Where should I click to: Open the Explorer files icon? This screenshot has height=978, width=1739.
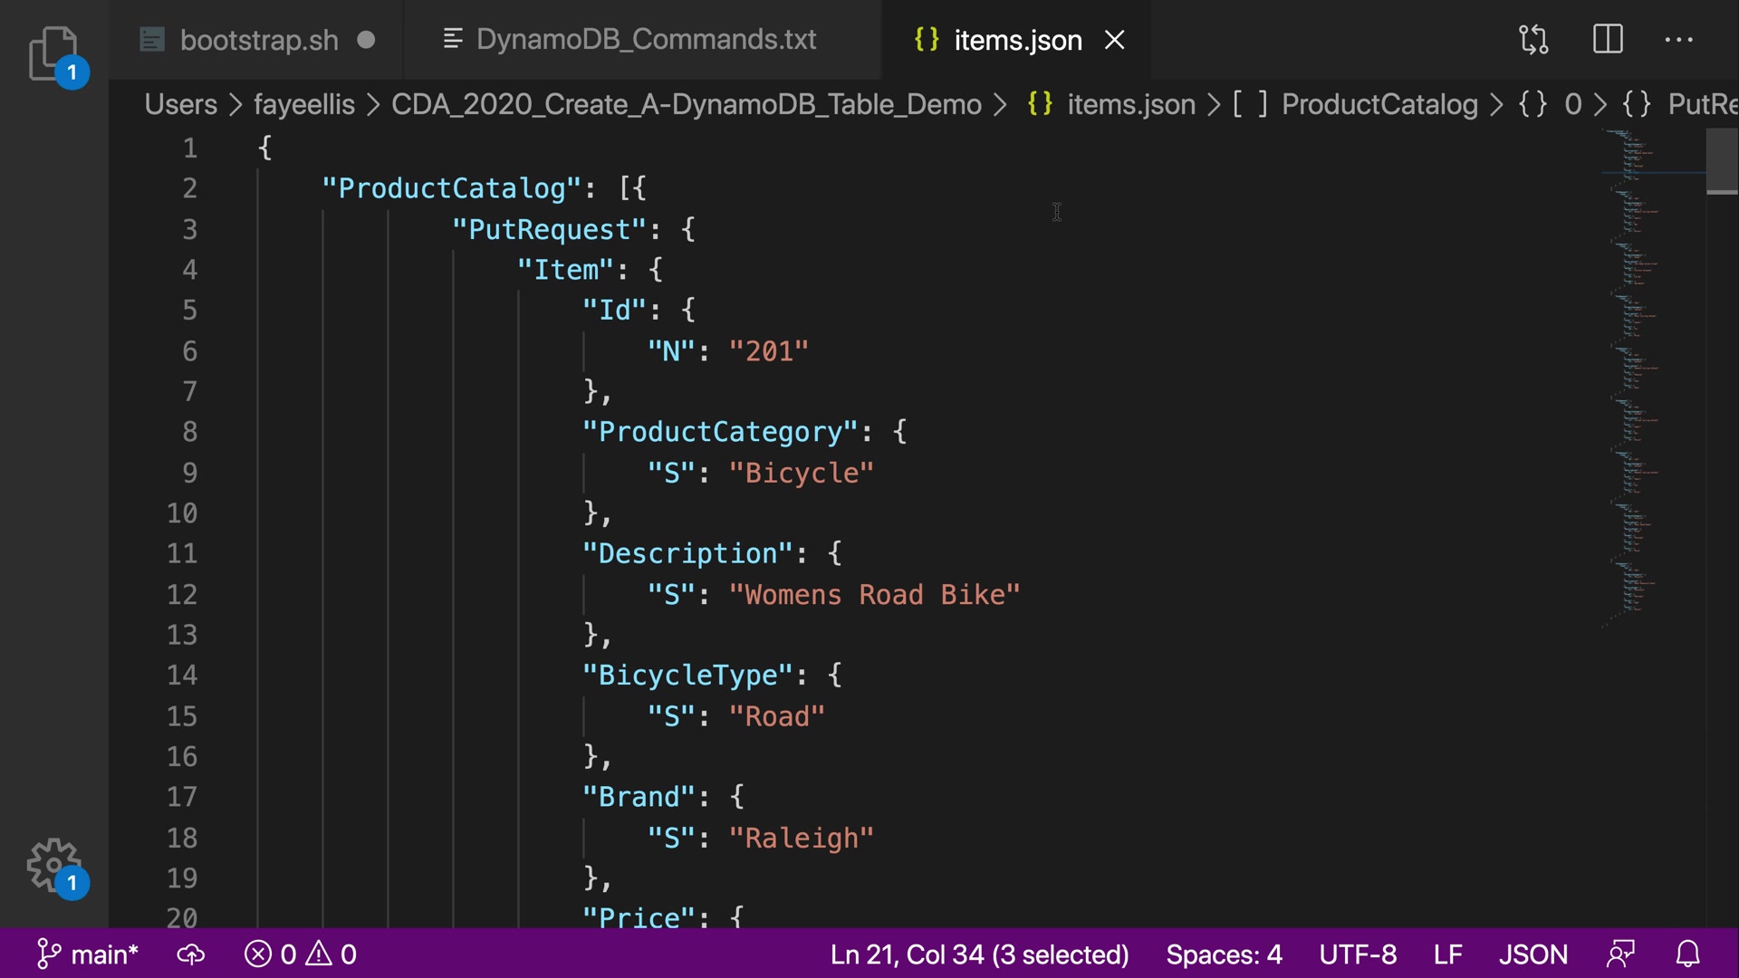53,53
